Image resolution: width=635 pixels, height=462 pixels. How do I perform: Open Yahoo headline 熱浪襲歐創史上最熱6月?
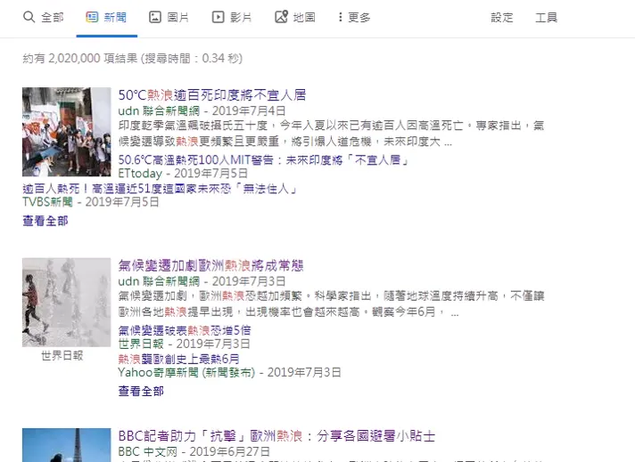[178, 359]
